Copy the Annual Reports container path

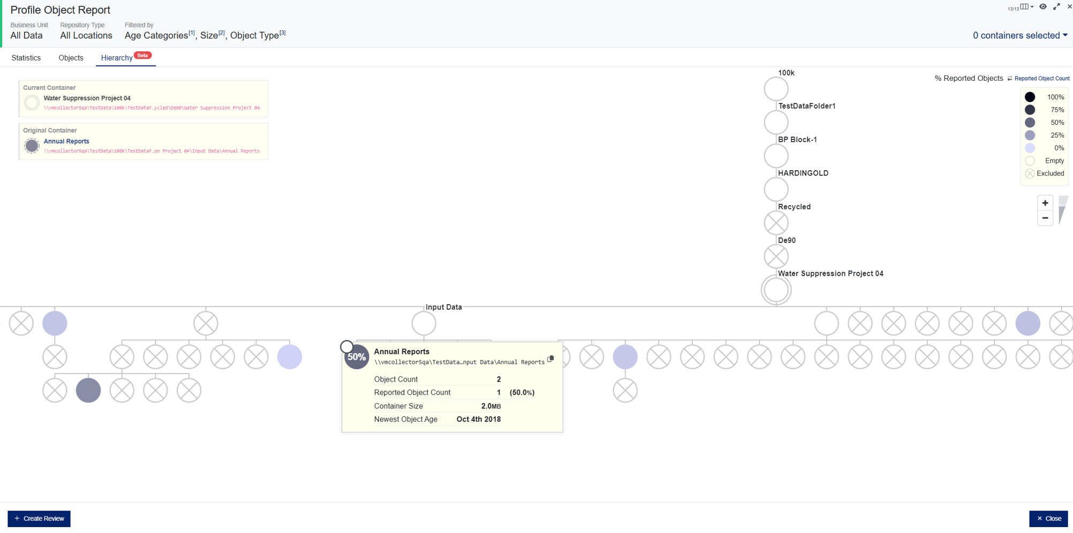(x=550, y=360)
